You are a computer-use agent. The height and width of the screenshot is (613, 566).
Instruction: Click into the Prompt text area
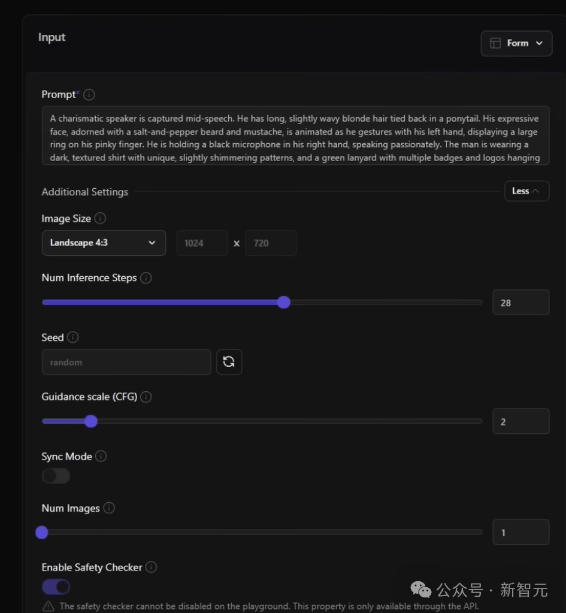[296, 135]
